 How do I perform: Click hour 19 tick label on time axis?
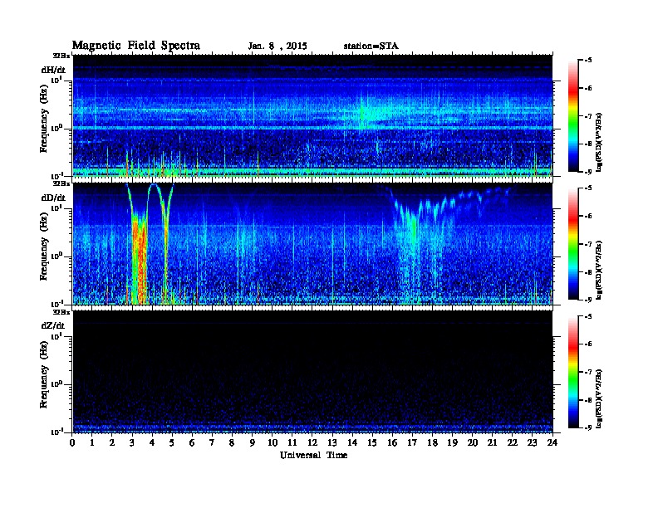pyautogui.click(x=452, y=442)
